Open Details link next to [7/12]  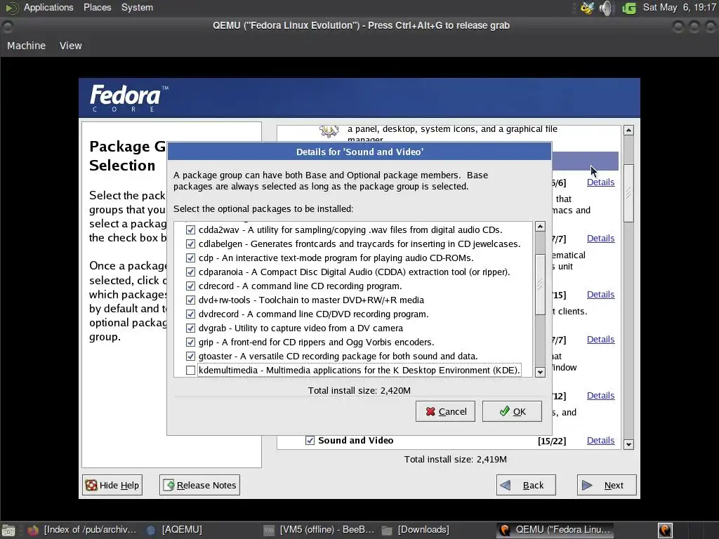(x=600, y=396)
